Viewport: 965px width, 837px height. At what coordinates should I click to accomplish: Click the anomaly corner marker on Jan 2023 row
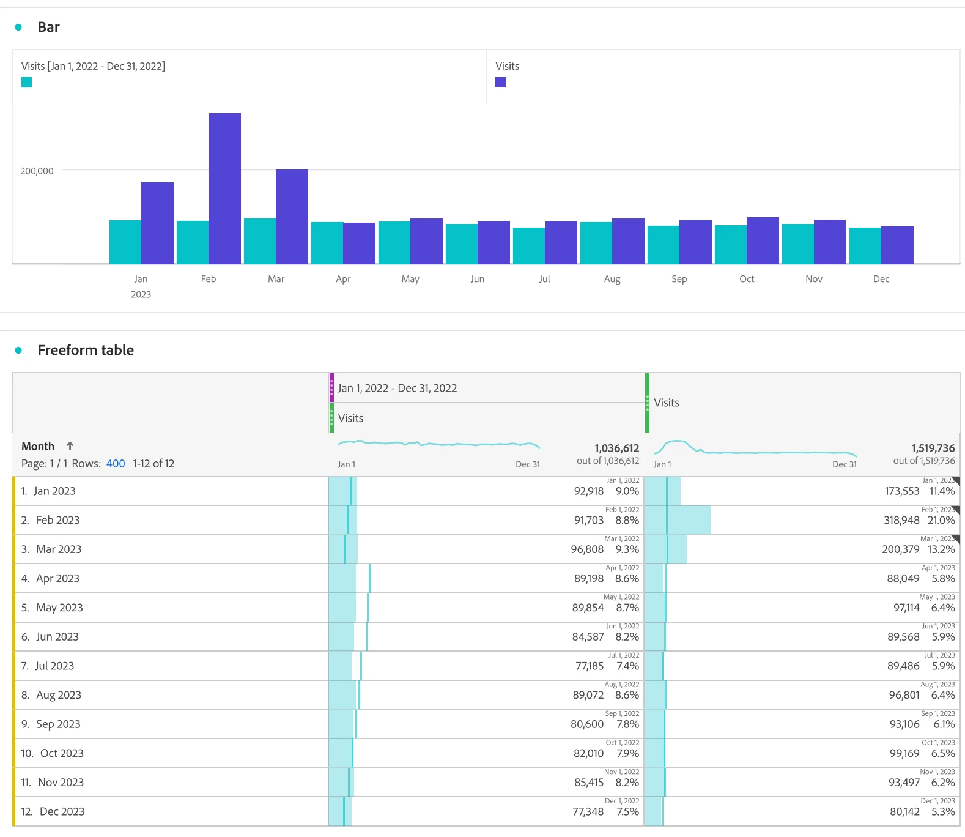pyautogui.click(x=956, y=481)
